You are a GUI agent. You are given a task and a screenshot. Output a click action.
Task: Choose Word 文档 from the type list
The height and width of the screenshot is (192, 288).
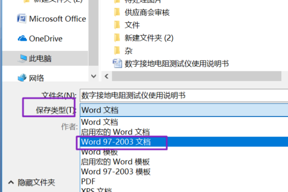(184, 122)
